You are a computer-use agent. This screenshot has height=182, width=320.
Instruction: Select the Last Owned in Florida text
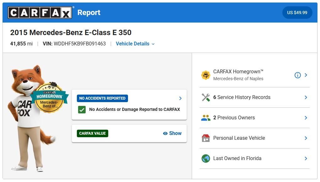click(237, 159)
